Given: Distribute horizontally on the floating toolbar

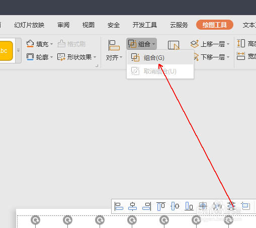Looking at the screenshot, I should coord(217,206).
